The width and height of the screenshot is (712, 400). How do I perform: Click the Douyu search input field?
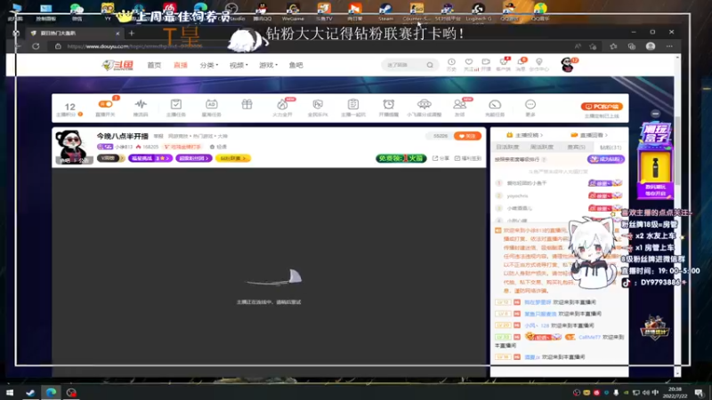click(x=404, y=65)
